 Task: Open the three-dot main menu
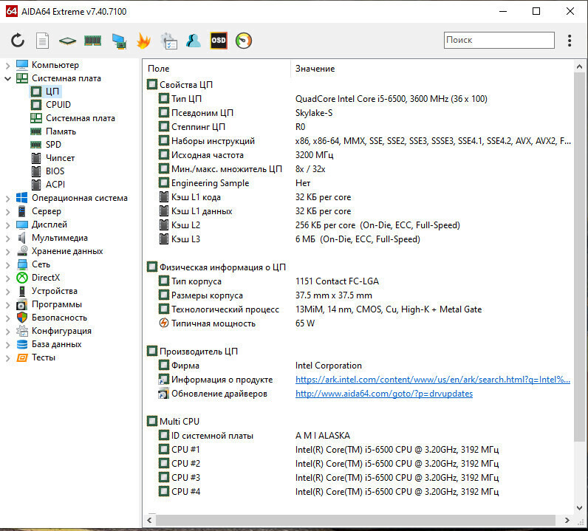pos(570,41)
